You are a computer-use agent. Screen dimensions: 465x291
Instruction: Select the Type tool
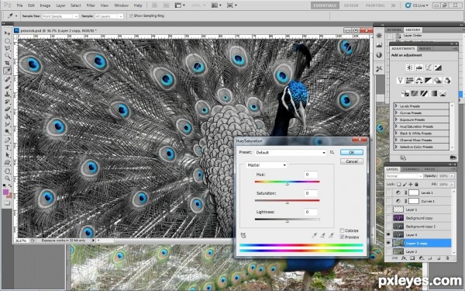(x=8, y=147)
